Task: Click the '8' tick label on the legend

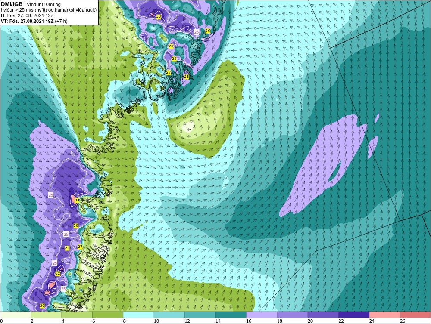Action: (x=125, y=321)
